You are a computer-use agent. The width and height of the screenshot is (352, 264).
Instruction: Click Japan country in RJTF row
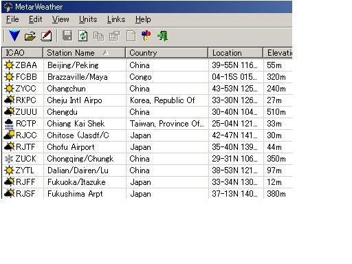click(x=140, y=147)
